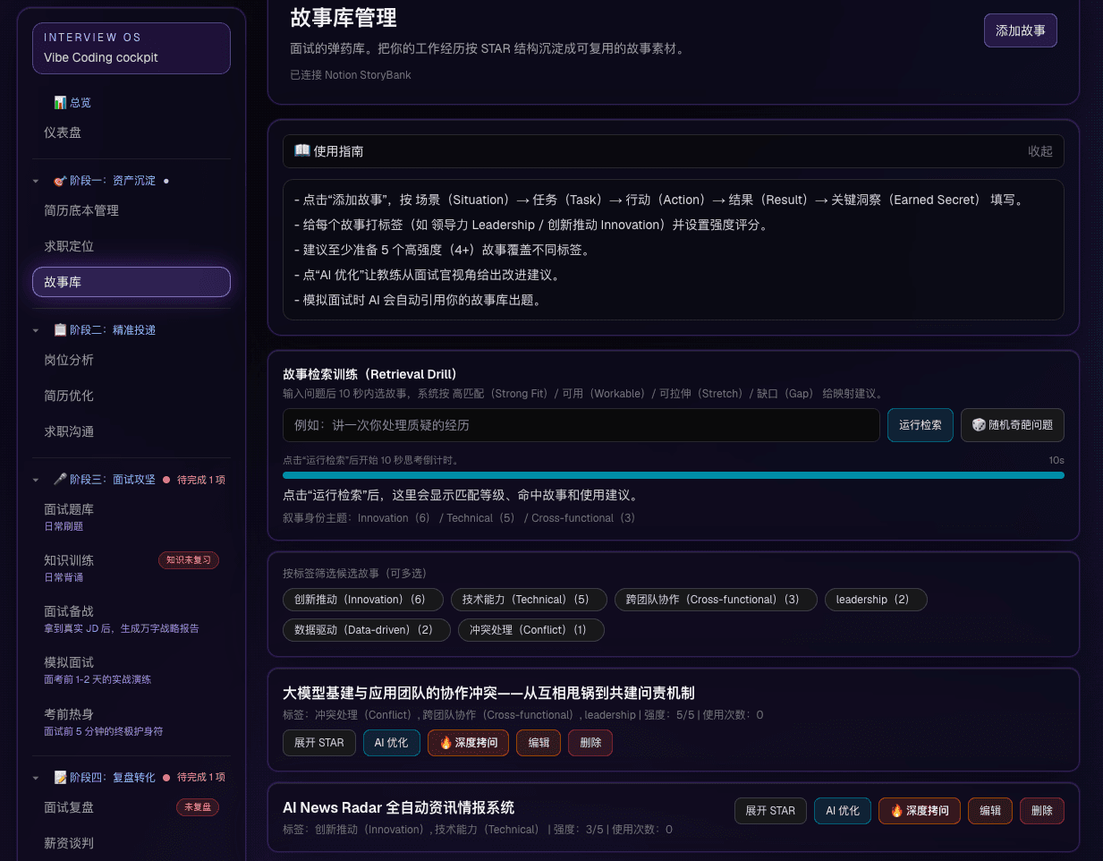Go to 求职定位 page
The height and width of the screenshot is (861, 1103).
pyautogui.click(x=132, y=246)
